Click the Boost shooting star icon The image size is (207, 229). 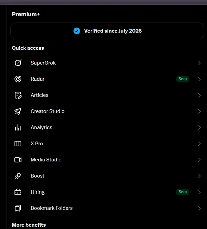pos(18,176)
